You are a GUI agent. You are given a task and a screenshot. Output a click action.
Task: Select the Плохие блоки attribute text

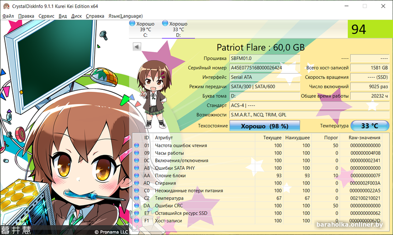[170, 176]
